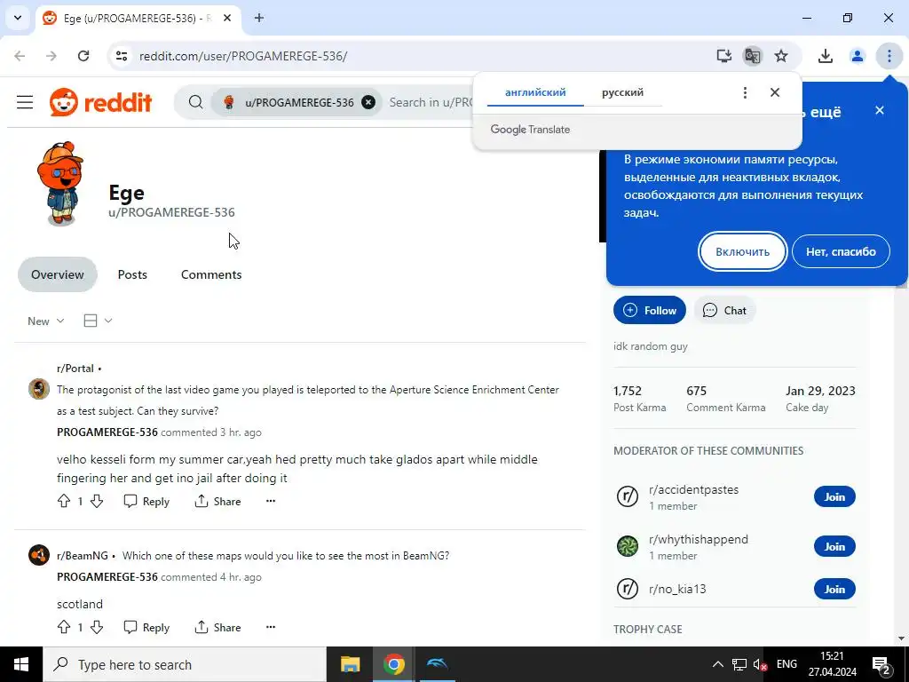909x682 pixels.
Task: Switch to the Posts tab
Action: pos(132,275)
